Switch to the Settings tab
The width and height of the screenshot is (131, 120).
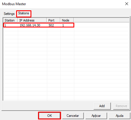coord(9,14)
